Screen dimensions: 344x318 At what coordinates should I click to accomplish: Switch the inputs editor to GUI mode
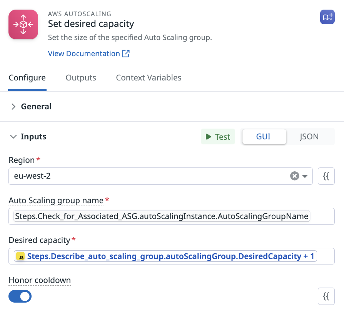264,137
